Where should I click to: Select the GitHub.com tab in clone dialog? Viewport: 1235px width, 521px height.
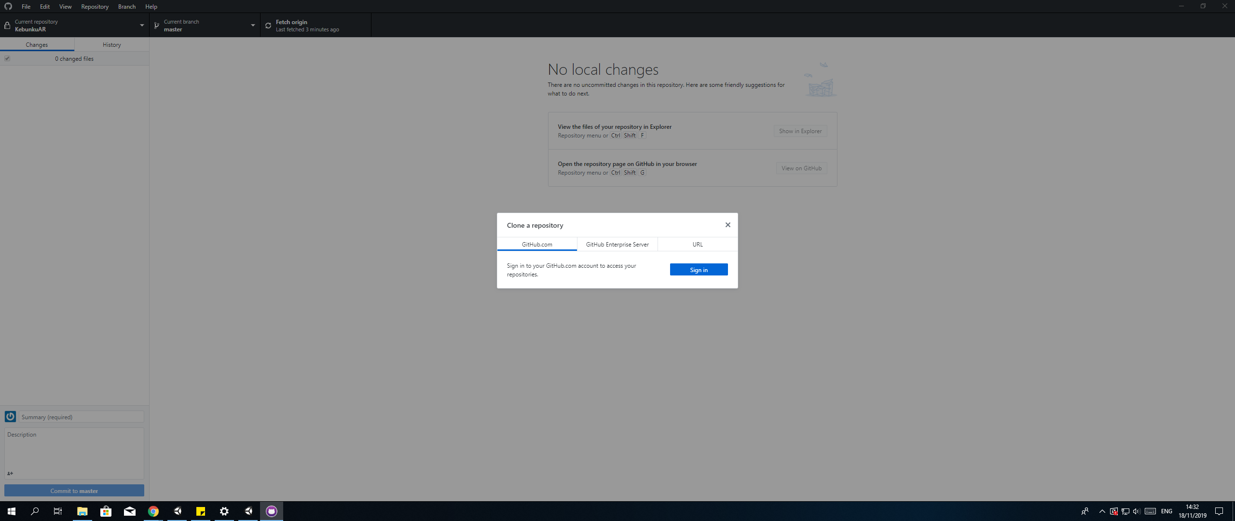[537, 244]
